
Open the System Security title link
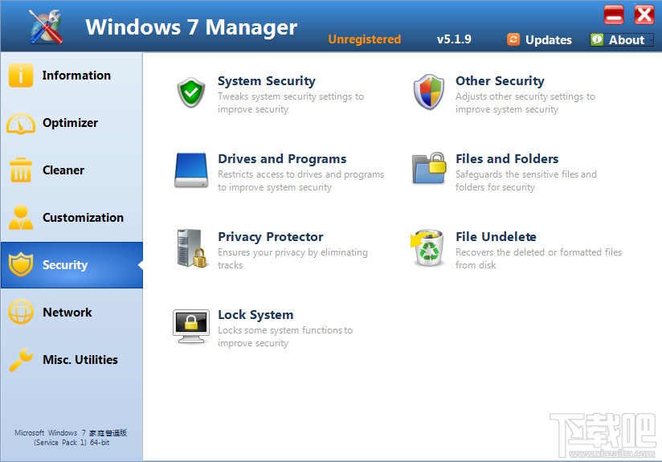click(x=267, y=80)
